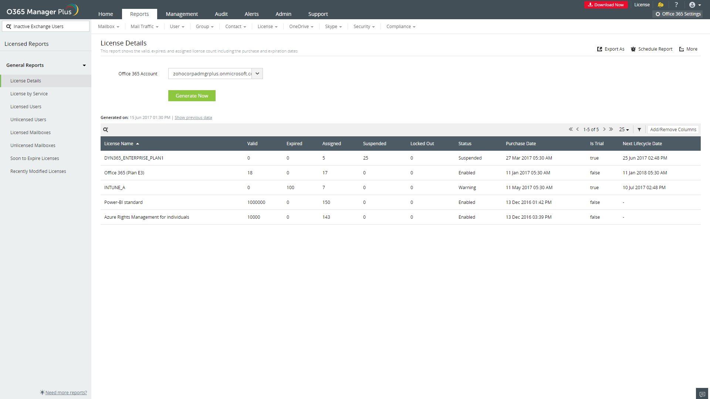Expand the Mailbox reports dropdown

(x=108, y=27)
